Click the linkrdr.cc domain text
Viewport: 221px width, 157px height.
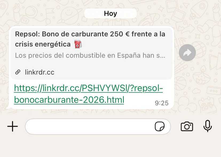[40, 72]
